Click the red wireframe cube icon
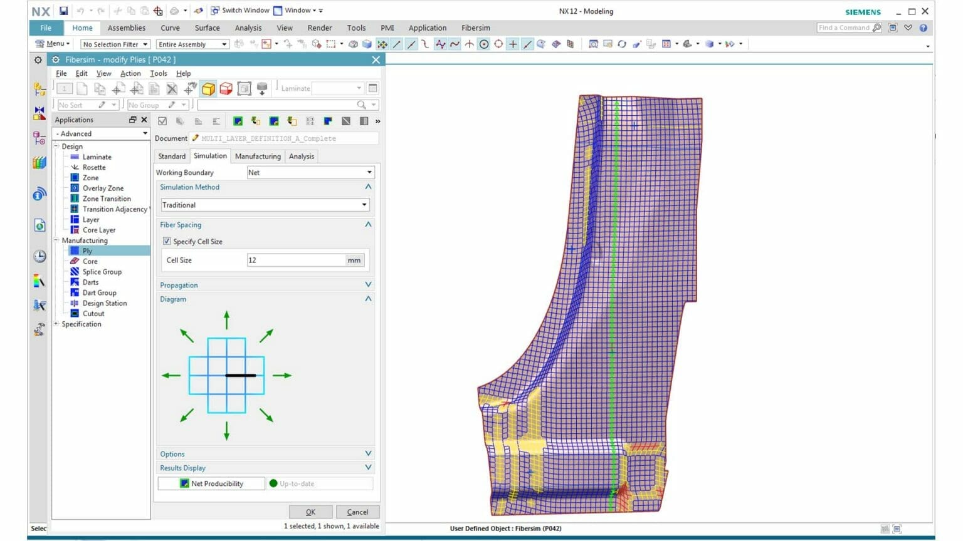This screenshot has width=963, height=541. 226,88
